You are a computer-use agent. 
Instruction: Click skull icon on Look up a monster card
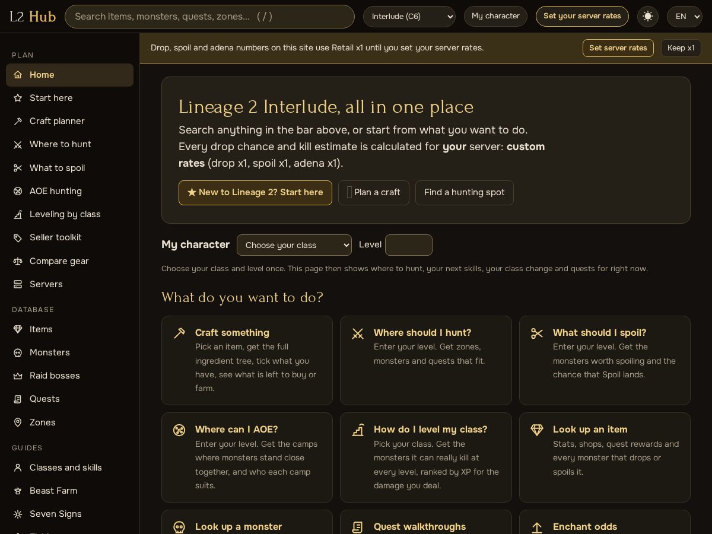pyautogui.click(x=179, y=527)
